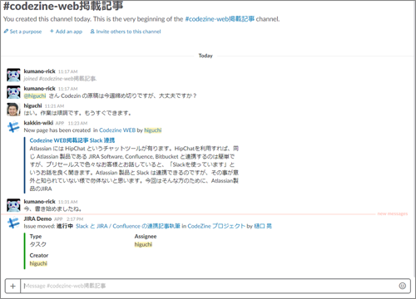Image resolution: width=416 pixels, height=299 pixels.
Task: Click the plus attachment button in message box
Action: tap(12, 286)
